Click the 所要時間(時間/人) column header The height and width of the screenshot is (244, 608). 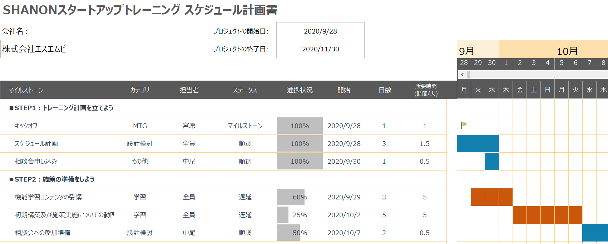(x=426, y=90)
